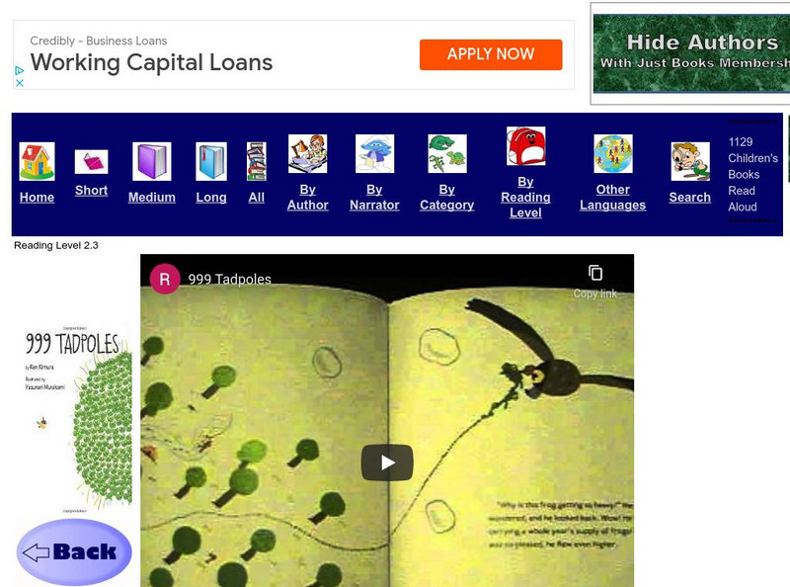Image resolution: width=790 pixels, height=587 pixels.
Task: Click the All stacked books icon
Action: coord(257,161)
